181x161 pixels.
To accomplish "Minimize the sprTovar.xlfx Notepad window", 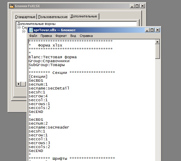I will click(147, 30).
